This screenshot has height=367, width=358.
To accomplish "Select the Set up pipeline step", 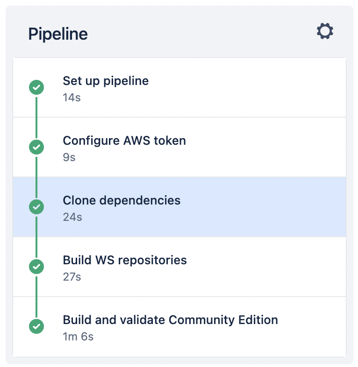I will click(179, 87).
